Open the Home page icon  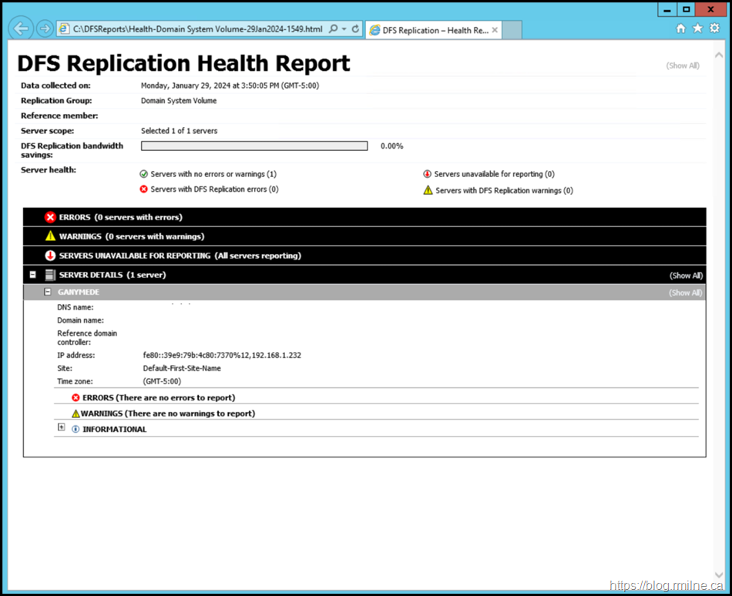[680, 28]
